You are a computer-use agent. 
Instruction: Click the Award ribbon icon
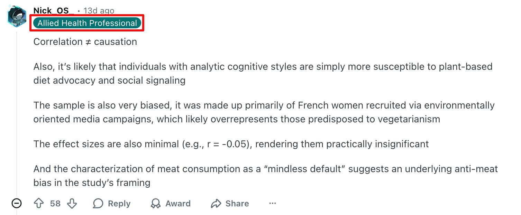[x=156, y=204]
